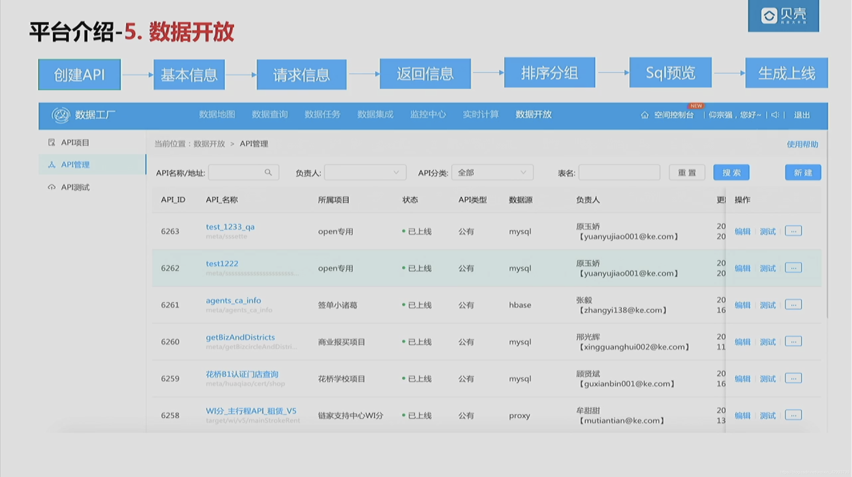852x477 pixels.
Task: Open the getBizAndDistricts API link
Action: click(x=240, y=337)
